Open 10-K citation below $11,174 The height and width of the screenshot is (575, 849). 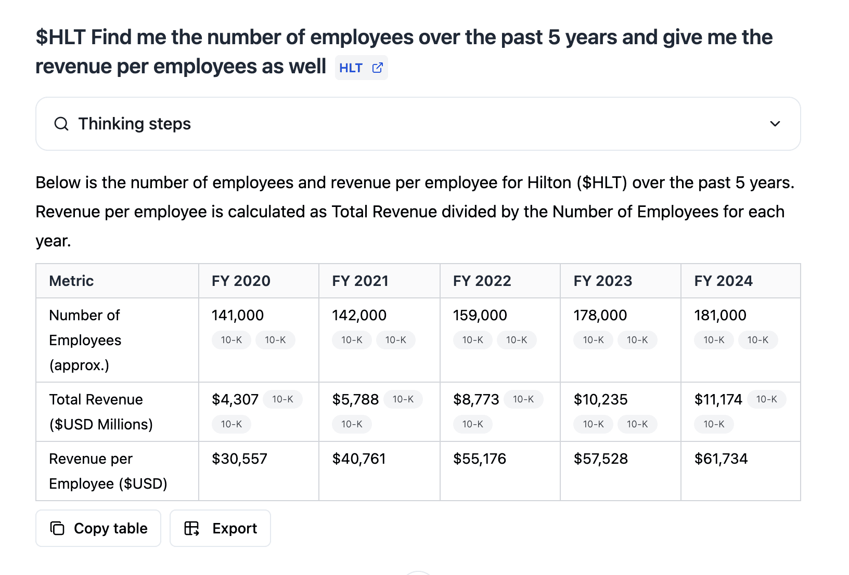pos(714,424)
